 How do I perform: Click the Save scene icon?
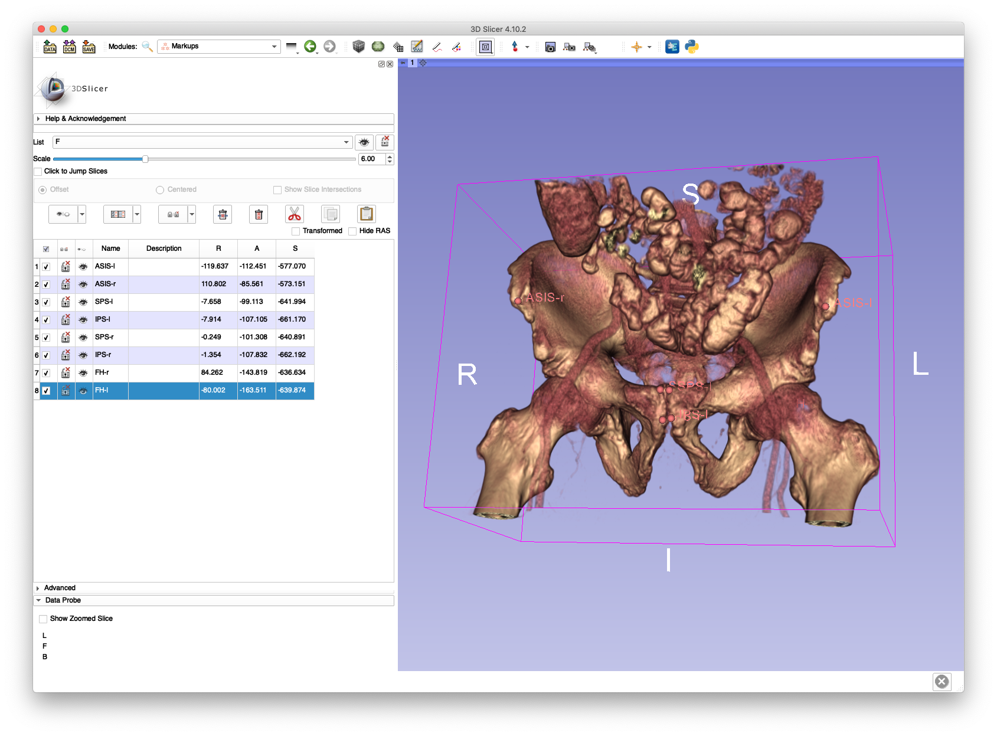point(89,47)
